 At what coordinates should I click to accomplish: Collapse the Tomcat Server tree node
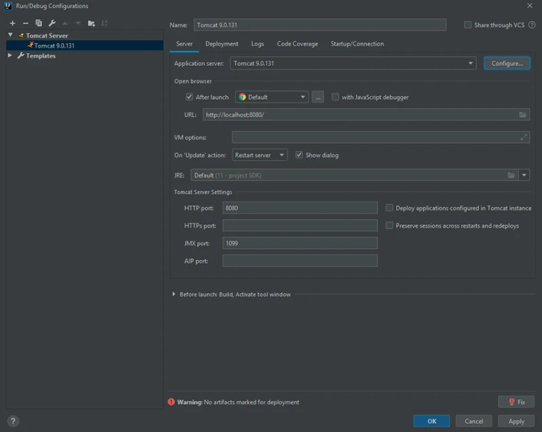10,35
